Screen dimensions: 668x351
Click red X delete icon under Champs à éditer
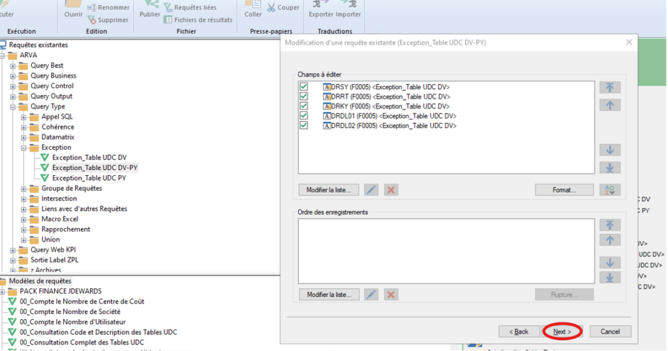391,190
